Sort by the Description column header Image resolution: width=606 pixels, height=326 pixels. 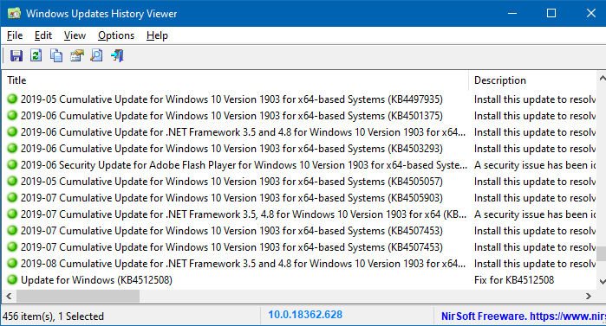[x=533, y=80]
